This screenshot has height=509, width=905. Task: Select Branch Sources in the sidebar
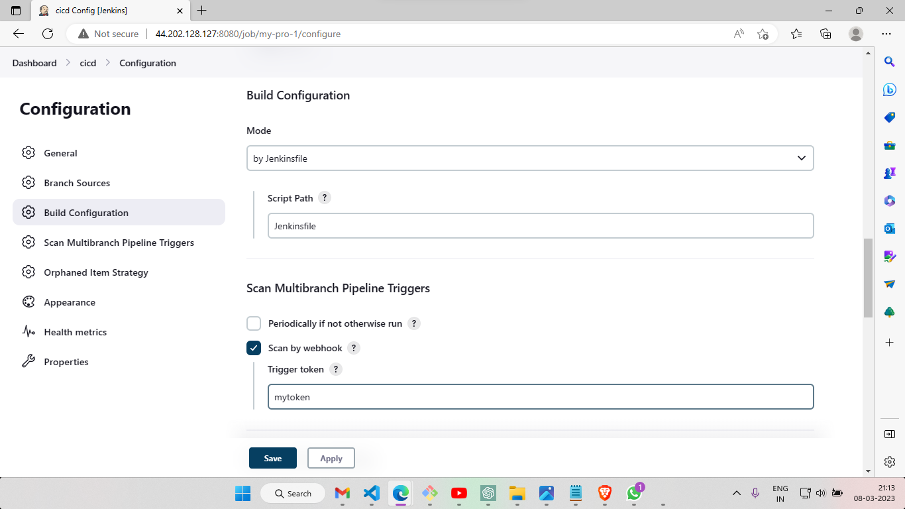tap(76, 182)
